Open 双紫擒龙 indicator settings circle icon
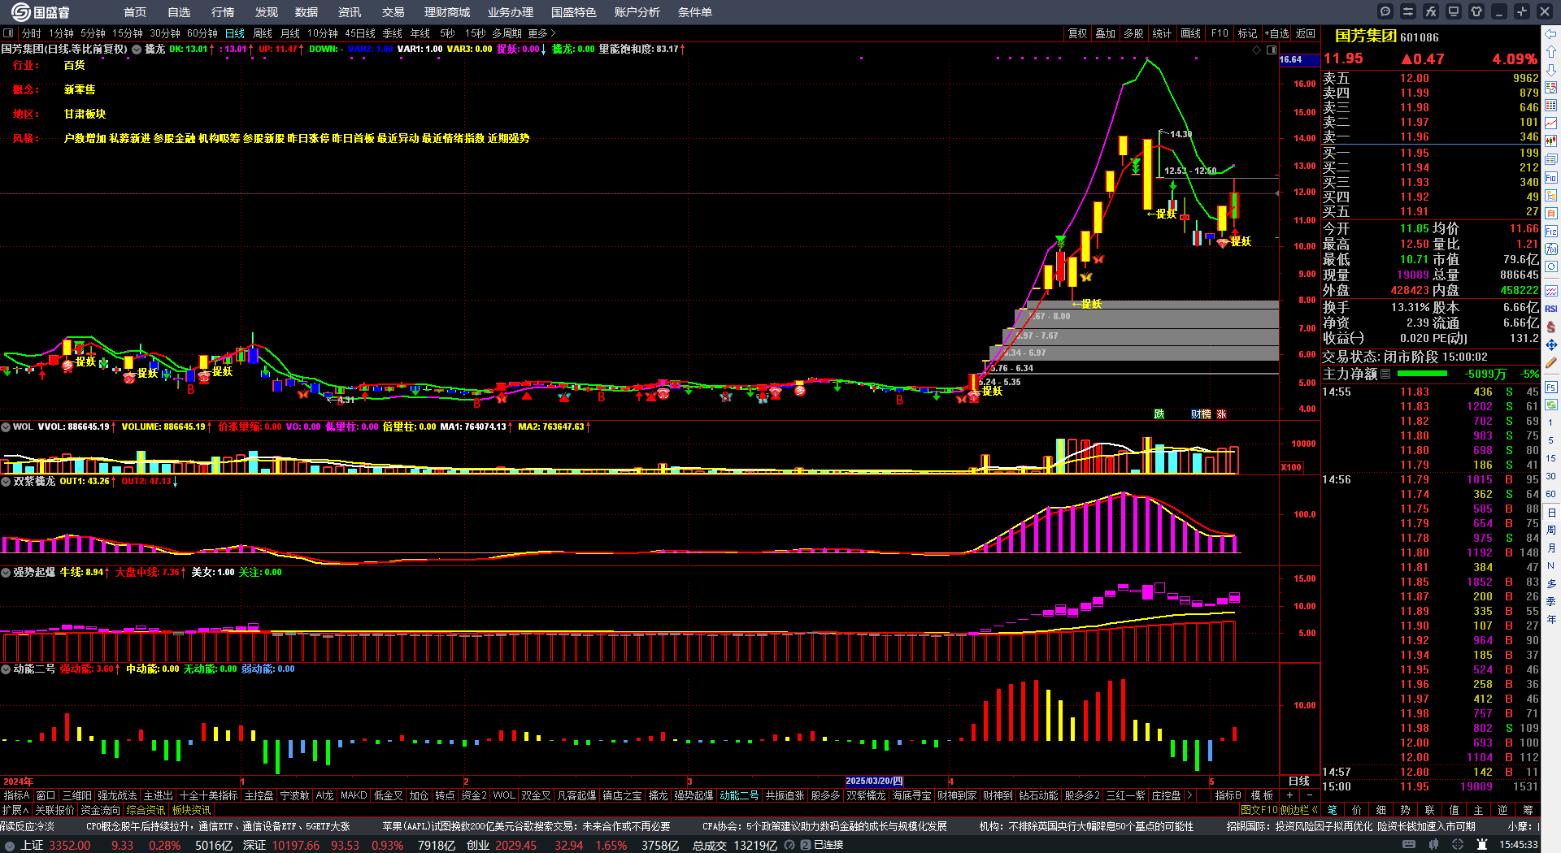This screenshot has height=853, width=1561. pos(6,481)
